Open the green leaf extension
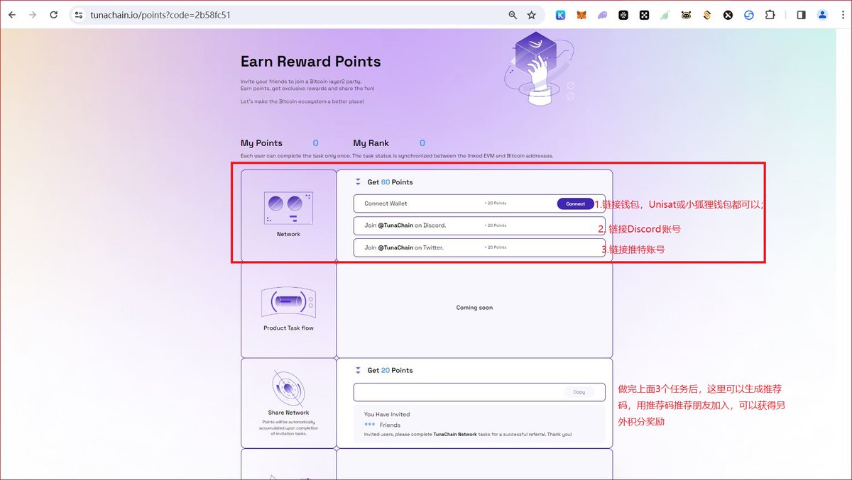The height and width of the screenshot is (480, 852). 665,15
